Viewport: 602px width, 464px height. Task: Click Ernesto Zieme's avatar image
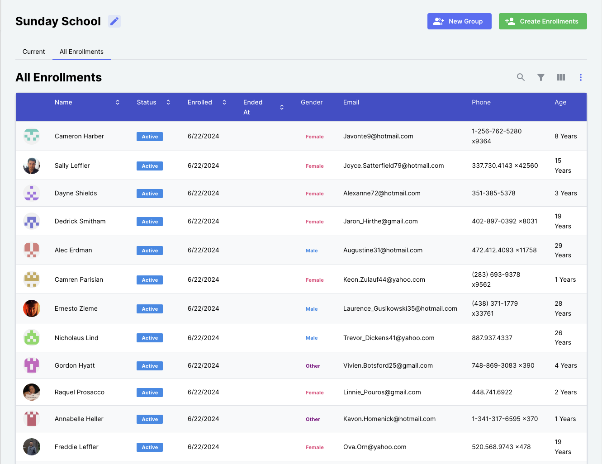point(32,308)
